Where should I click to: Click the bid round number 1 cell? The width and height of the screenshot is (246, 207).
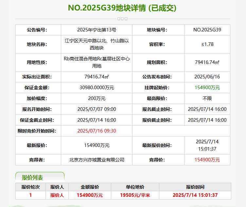coord(31,195)
